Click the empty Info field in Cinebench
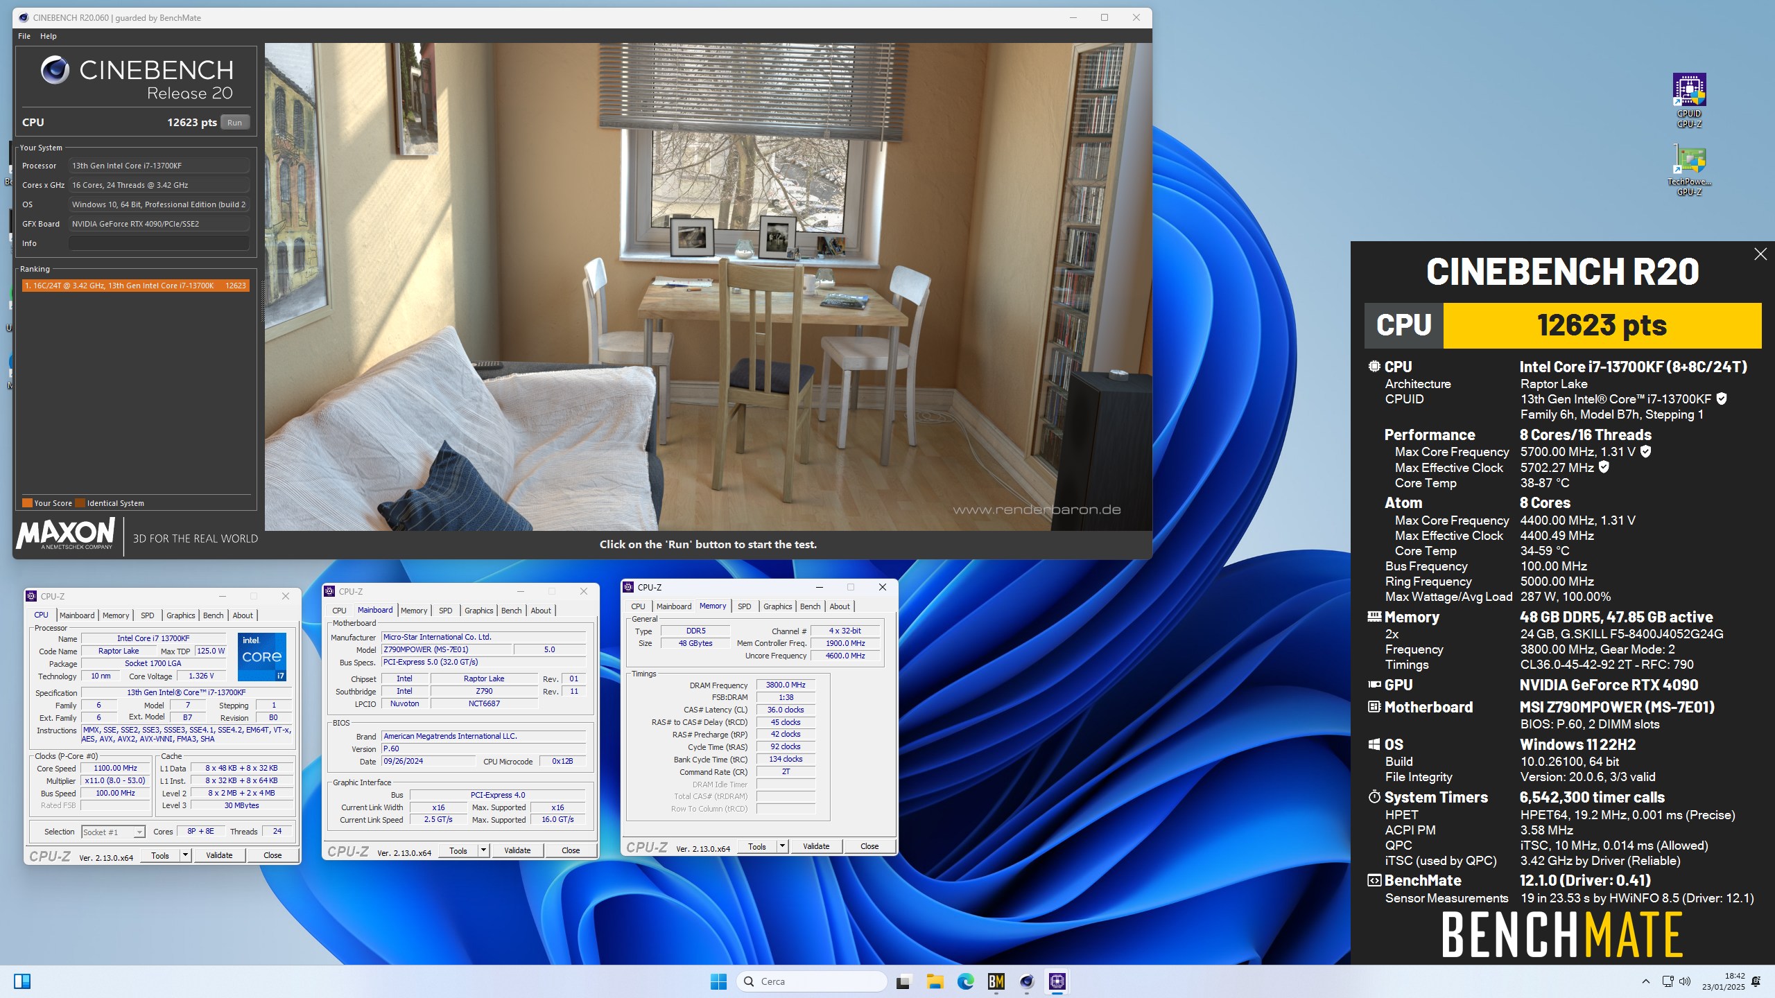The height and width of the screenshot is (998, 1775). click(x=159, y=243)
